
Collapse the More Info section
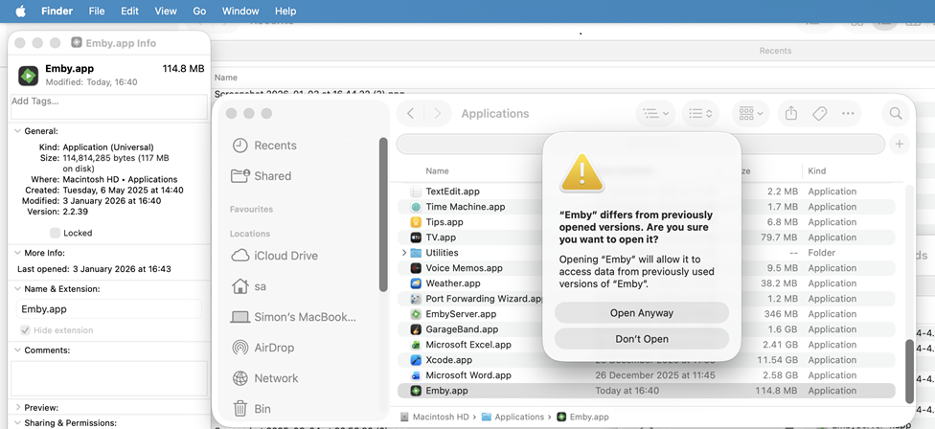16,253
